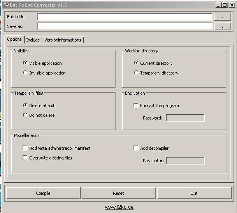237x213 pixels.
Task: Minimize the Bat To Exe Converter window
Action: click(218, 5)
